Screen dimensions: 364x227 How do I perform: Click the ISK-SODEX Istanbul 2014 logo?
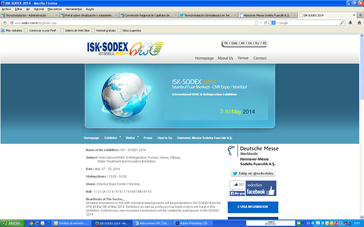[x=125, y=48]
